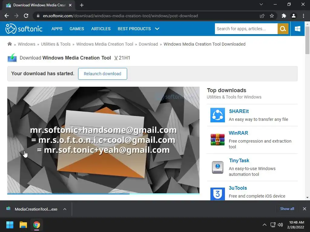The image size is (310, 232).
Task: Click the Softonic logo
Action: click(x=24, y=29)
